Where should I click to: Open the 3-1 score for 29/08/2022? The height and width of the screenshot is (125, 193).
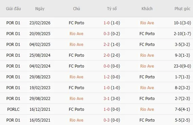tap(107, 99)
